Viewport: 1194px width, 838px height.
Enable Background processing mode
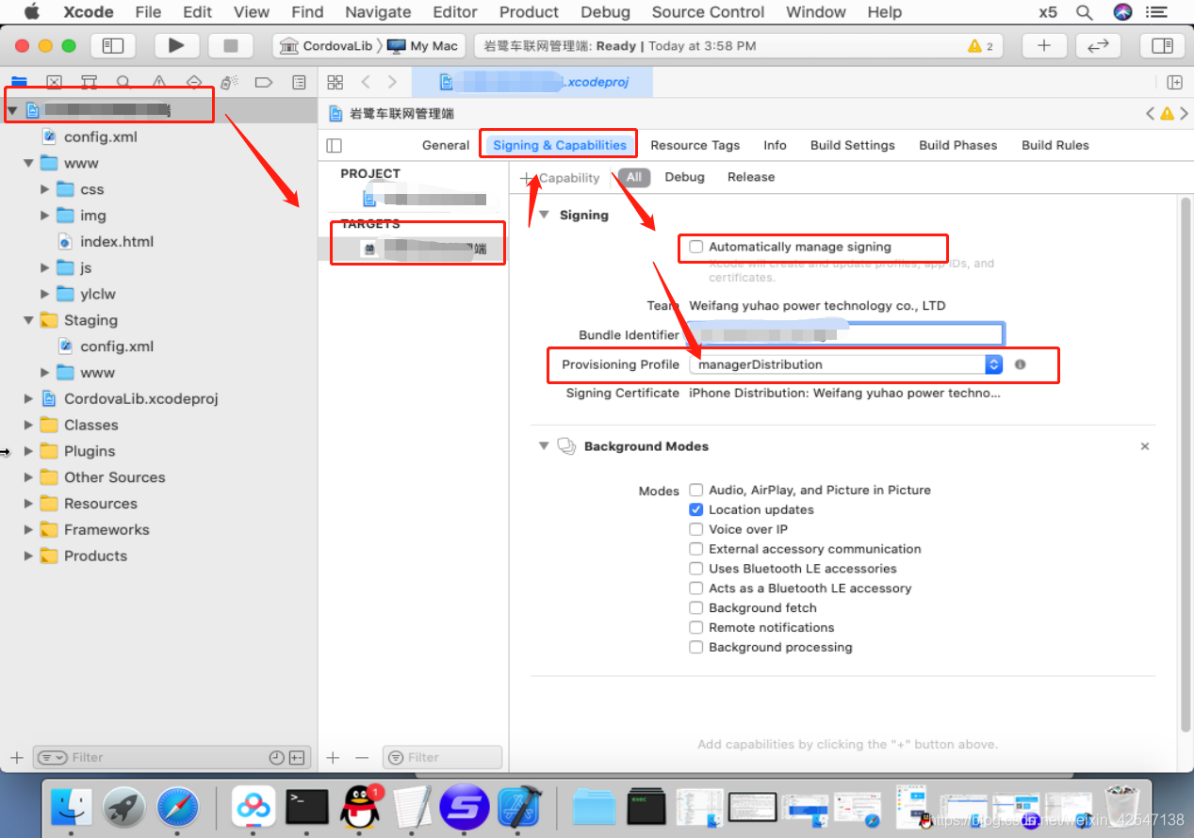695,648
